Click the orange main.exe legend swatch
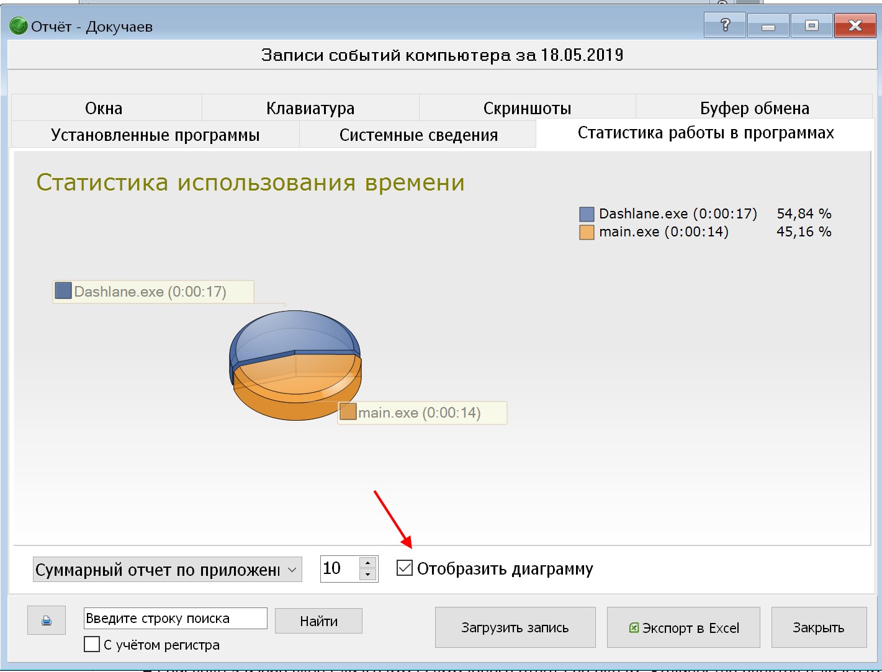Image resolution: width=882 pixels, height=672 pixels. click(x=587, y=232)
